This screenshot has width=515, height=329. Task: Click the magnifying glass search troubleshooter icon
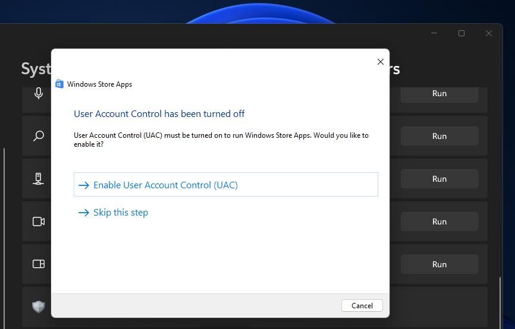click(x=39, y=136)
